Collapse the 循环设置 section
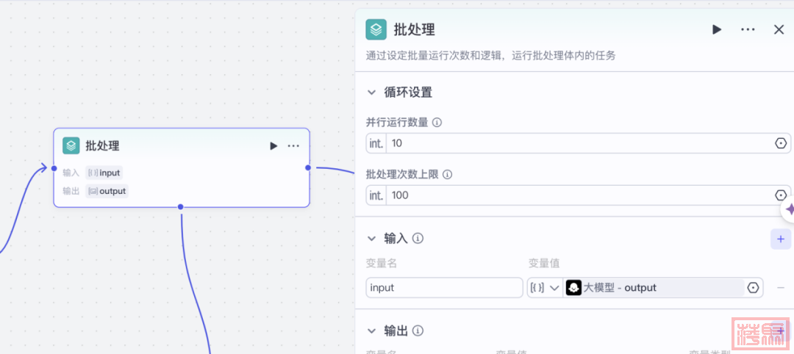Viewport: 794px width, 354px height. (x=372, y=93)
